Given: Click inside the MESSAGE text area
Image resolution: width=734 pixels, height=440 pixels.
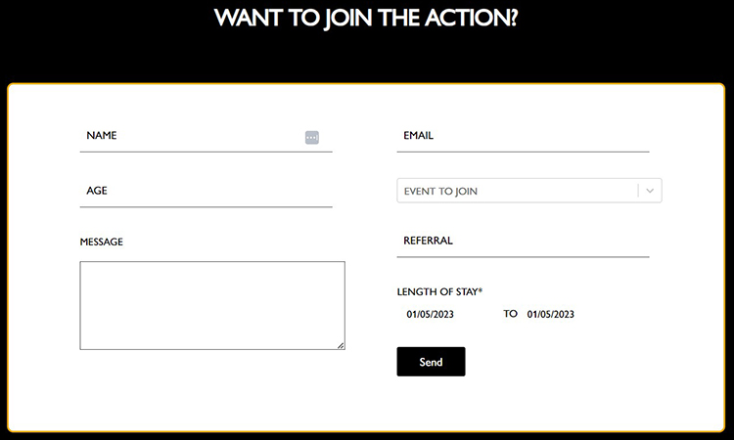Looking at the screenshot, I should pyautogui.click(x=212, y=305).
